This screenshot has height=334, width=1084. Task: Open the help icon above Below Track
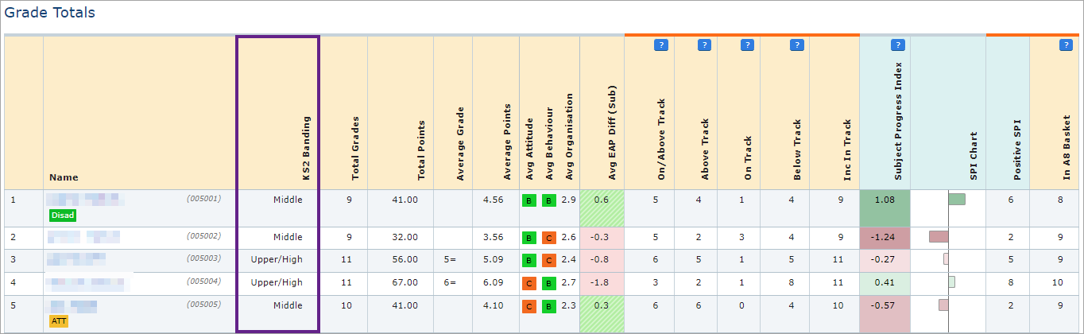796,45
